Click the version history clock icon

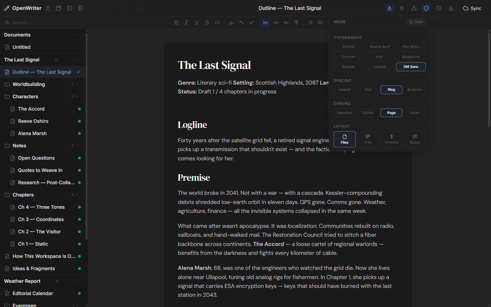tap(438, 8)
